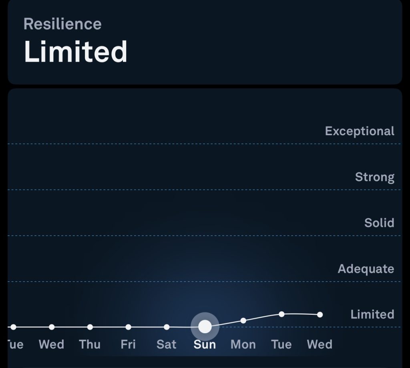The width and height of the screenshot is (410, 368).
Task: Choose the Fri day label
Action: [128, 344]
